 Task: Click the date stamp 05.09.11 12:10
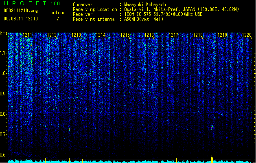(x=21, y=19)
